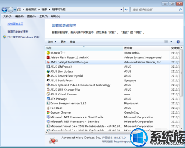Open the 组织 dropdown menu

(x=52, y=42)
